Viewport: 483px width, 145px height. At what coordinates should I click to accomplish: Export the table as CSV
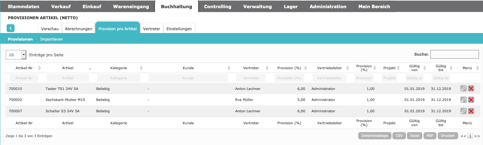[399, 136]
